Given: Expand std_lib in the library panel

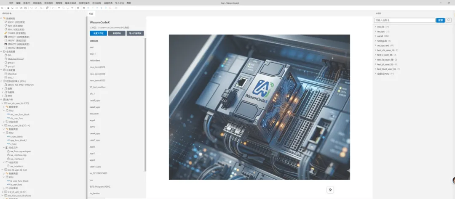Looking at the screenshot, I should point(375,27).
